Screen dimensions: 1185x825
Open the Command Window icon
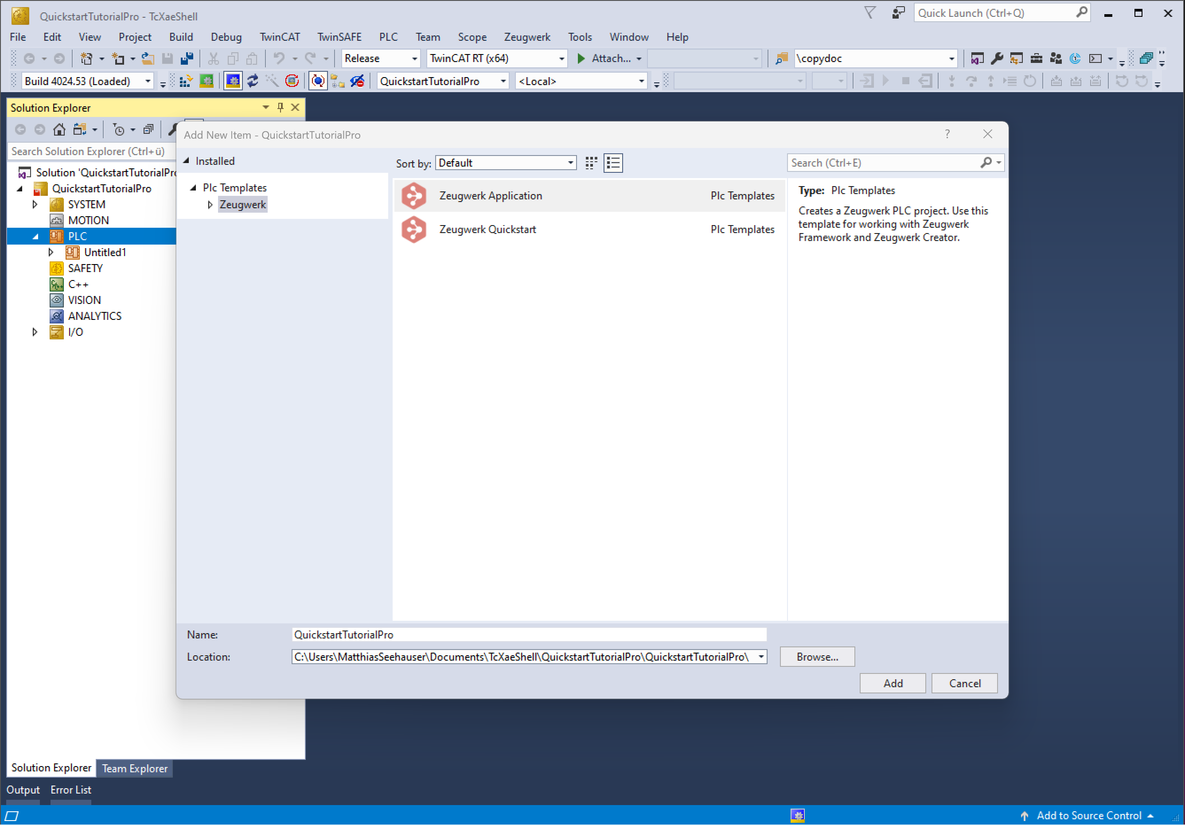tap(1095, 58)
